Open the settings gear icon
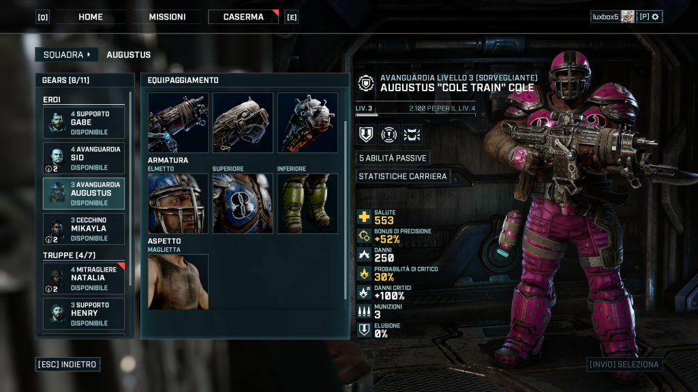 coord(655,17)
